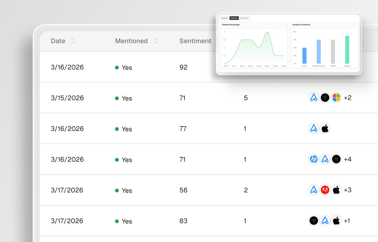Click the Apple icon in the bottom 3/17/2026 row
Image resolution: width=378 pixels, height=242 pixels.
pyautogui.click(x=336, y=221)
